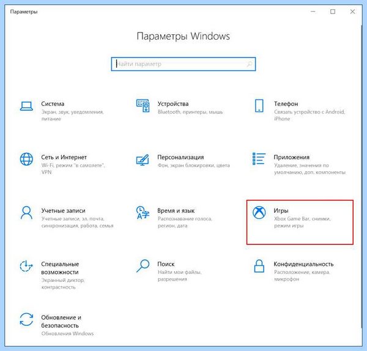367x351 pixels.
Task: Maximize the Параметры window
Action: (333, 12)
